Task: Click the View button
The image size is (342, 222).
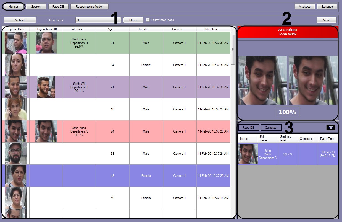Action: [x=327, y=20]
